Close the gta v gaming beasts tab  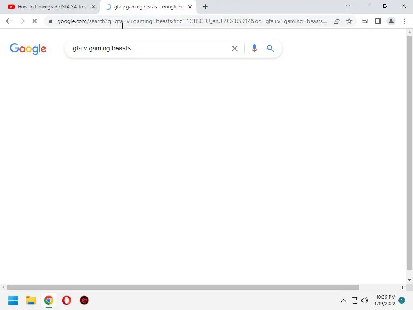coord(190,7)
